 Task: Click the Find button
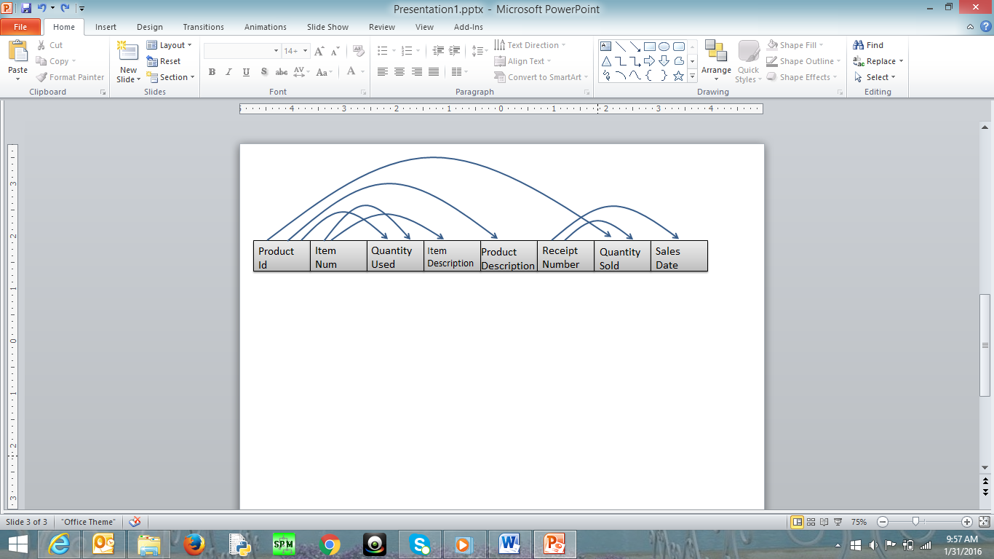tap(869, 45)
